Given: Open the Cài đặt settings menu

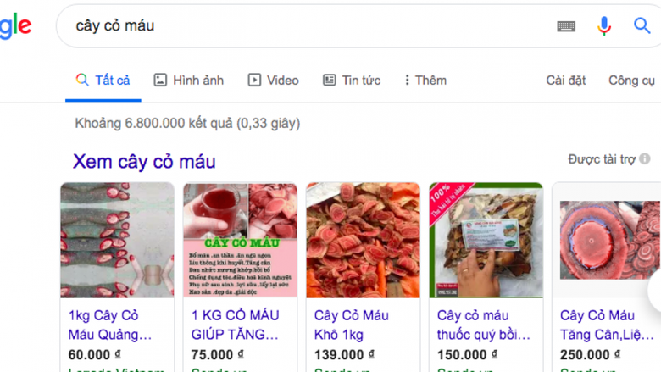Looking at the screenshot, I should (x=566, y=80).
